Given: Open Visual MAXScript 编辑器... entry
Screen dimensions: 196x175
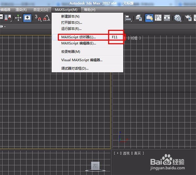Looking at the screenshot, I should tap(88, 60).
